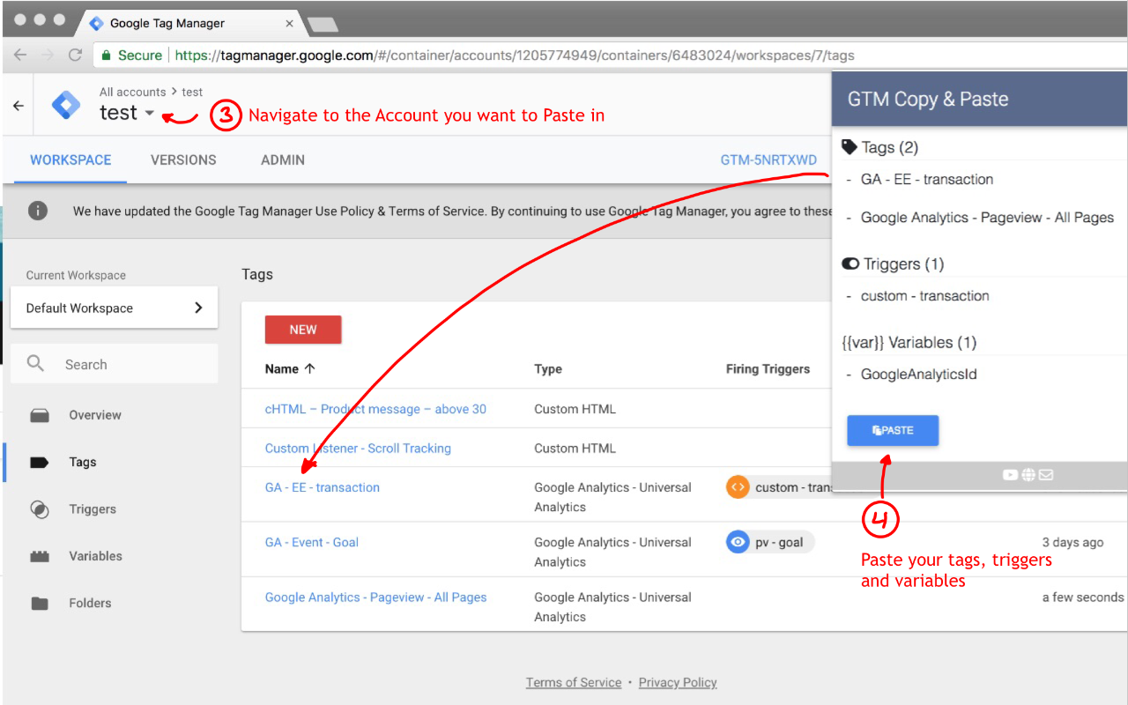
Task: Click the Tags label icon in the sidebar
Action: pyautogui.click(x=40, y=462)
